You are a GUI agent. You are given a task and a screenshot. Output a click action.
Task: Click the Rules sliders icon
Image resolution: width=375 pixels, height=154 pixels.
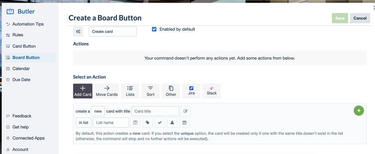click(8, 35)
